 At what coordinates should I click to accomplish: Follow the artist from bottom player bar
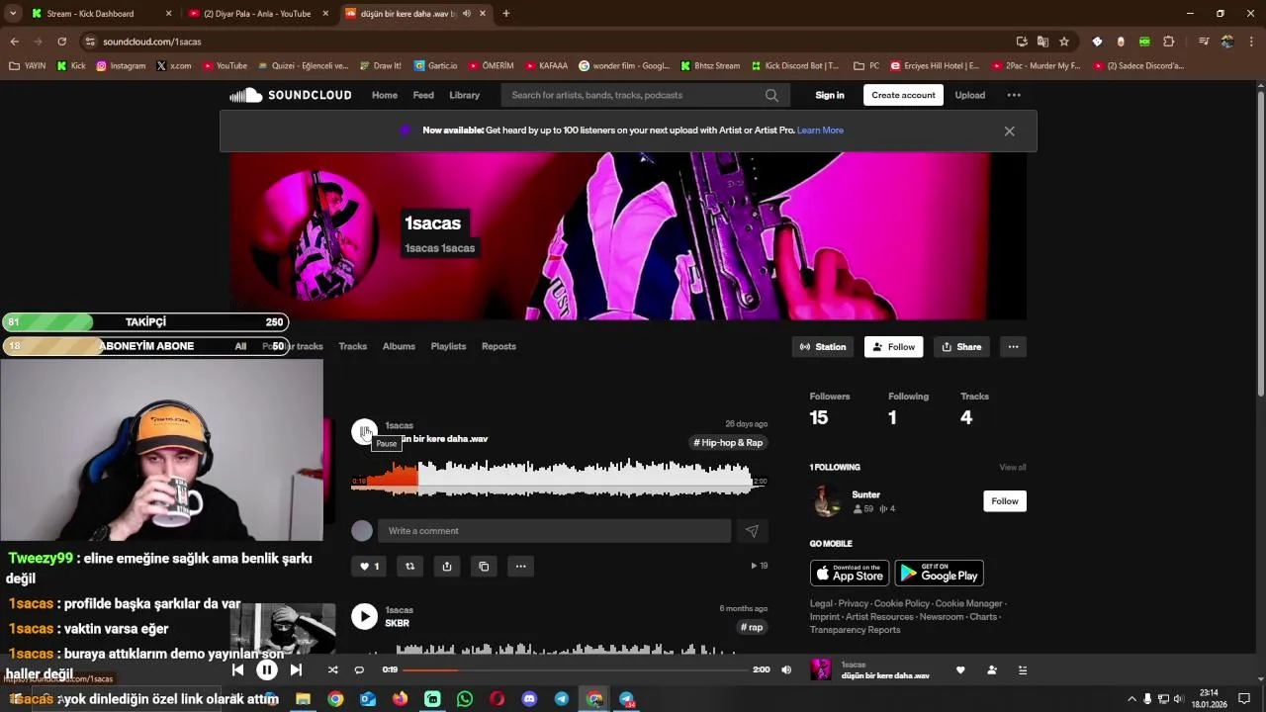(x=992, y=669)
